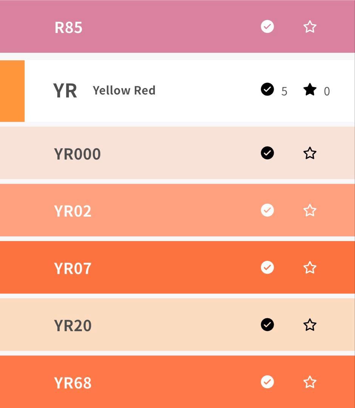Click the filled star in YR header
The width and height of the screenshot is (355, 408).
click(x=310, y=90)
